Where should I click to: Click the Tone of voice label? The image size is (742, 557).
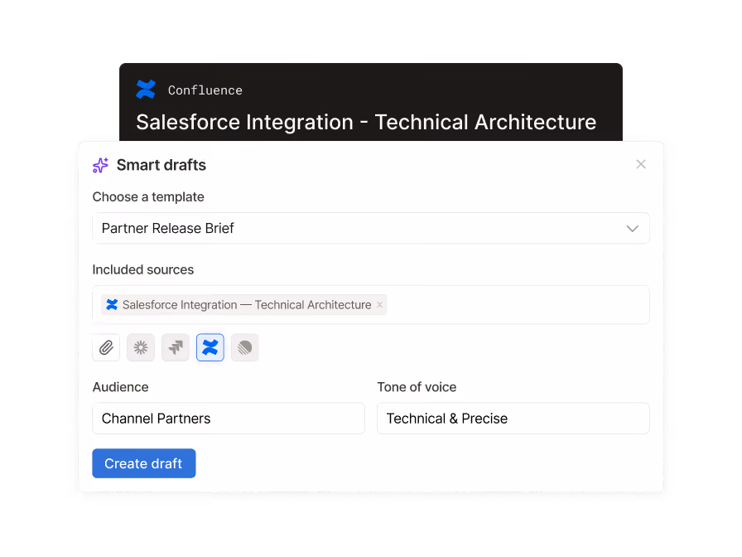coord(417,387)
